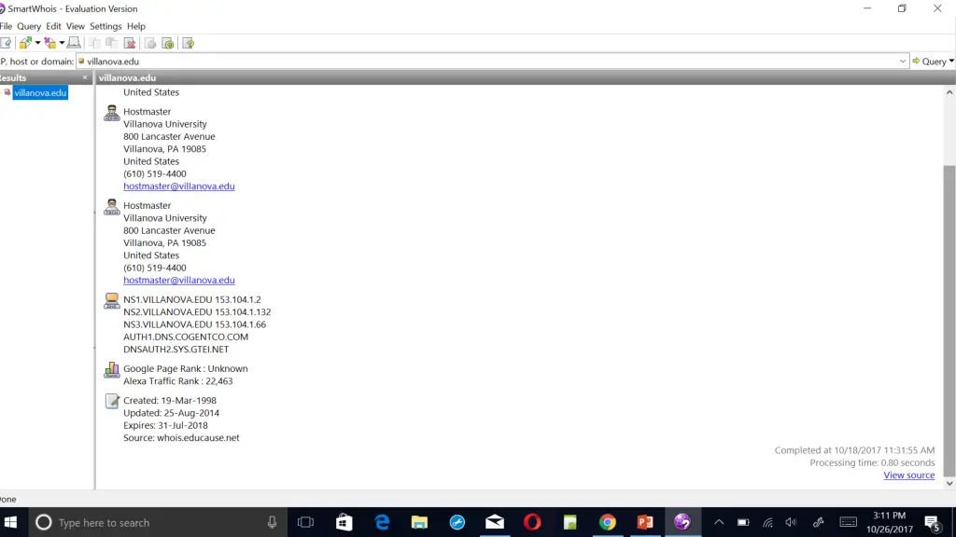
Task: Click the Alexa Traffic Rank : 22,463 line
Action: click(x=178, y=381)
